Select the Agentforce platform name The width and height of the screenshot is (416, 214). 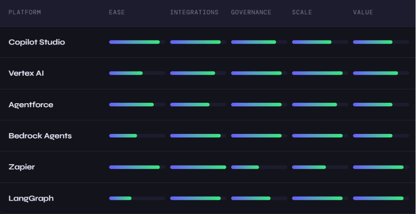31,105
